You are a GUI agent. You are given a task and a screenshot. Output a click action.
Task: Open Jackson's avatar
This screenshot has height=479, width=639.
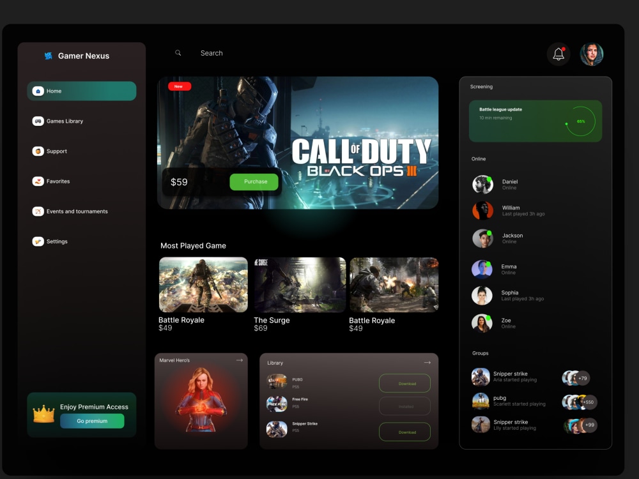[x=482, y=238]
